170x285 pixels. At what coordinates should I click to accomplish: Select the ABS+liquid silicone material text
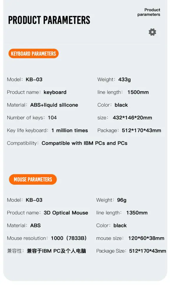coord(54,105)
